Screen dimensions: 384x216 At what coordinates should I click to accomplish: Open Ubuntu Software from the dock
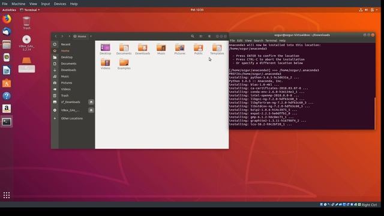(x=7, y=83)
